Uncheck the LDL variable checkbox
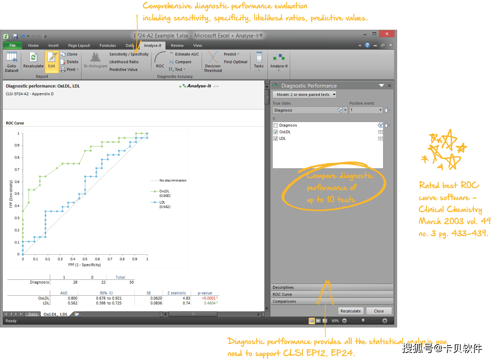Viewport: 494px width, 359px height. tap(276, 139)
